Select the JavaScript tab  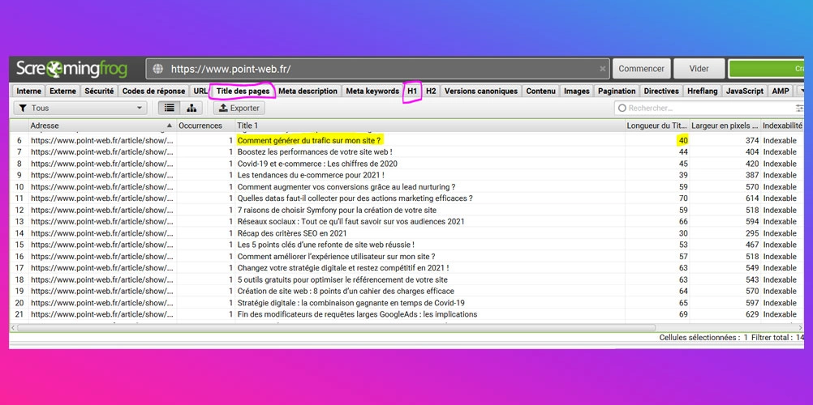pos(745,92)
